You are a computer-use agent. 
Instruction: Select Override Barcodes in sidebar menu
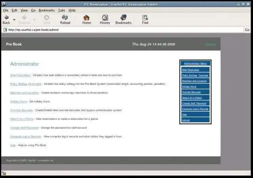pyautogui.click(x=191, y=92)
